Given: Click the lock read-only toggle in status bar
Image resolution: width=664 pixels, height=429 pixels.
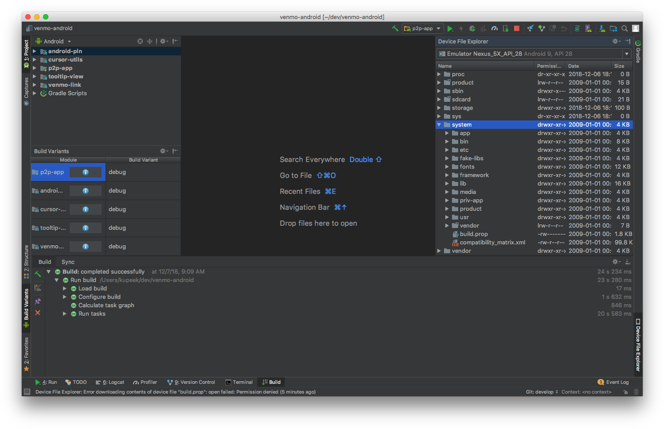Looking at the screenshot, I should (x=625, y=392).
